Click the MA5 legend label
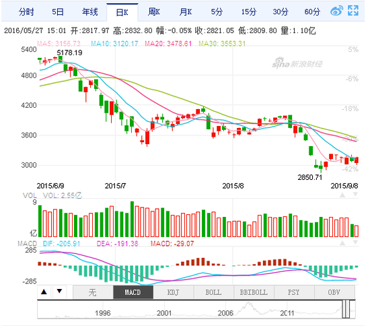This screenshot has height=326, width=370. pyautogui.click(x=59, y=44)
